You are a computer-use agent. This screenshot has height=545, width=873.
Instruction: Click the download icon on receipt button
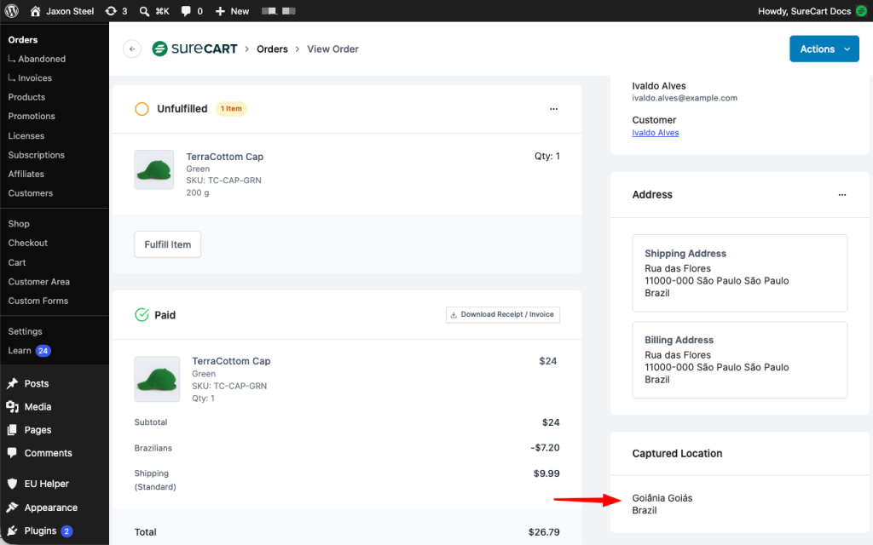click(x=454, y=315)
